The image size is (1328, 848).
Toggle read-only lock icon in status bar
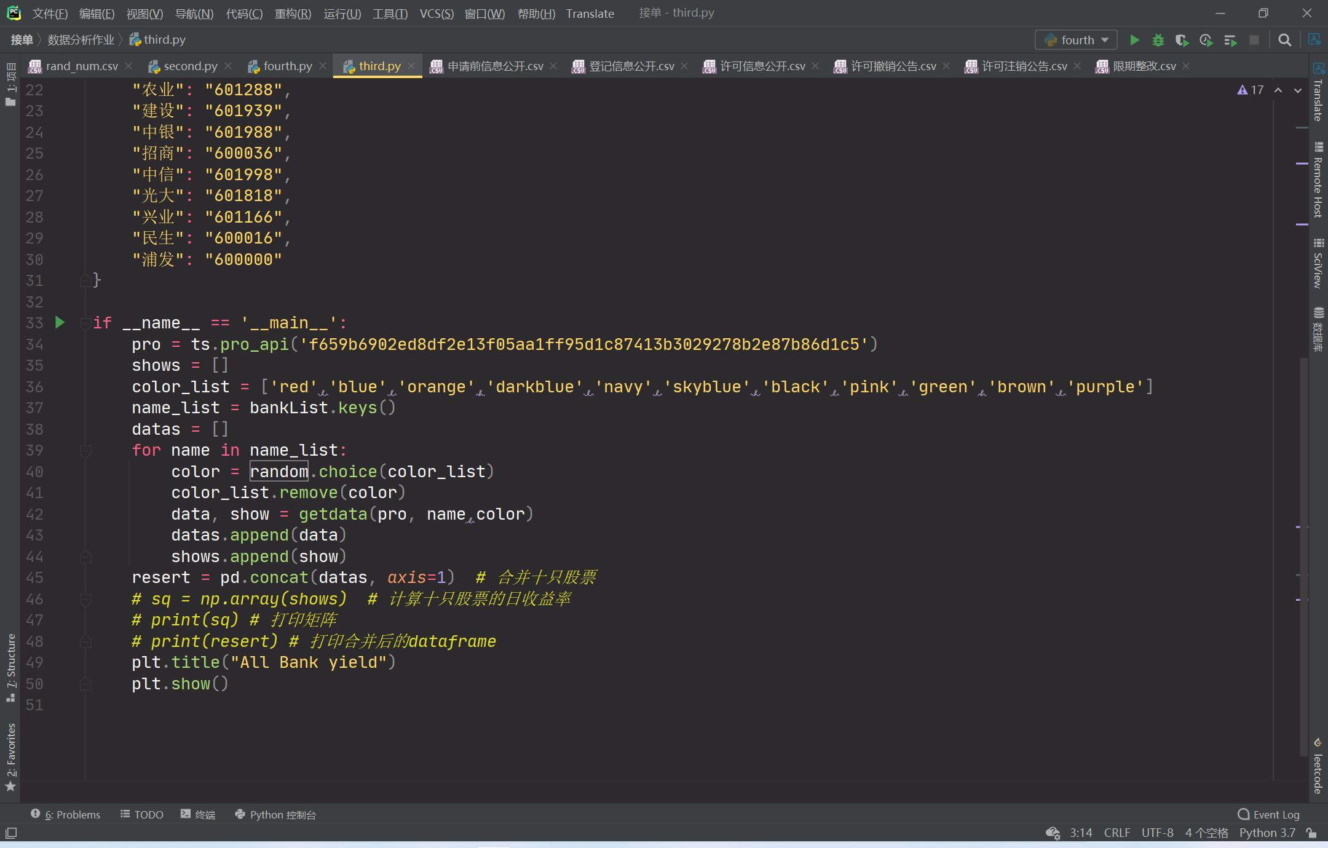[1312, 833]
